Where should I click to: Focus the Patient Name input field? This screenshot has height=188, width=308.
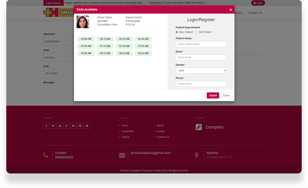(x=201, y=44)
